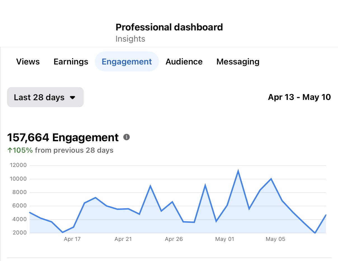This screenshot has width=338, height=261.
Task: Click the from previous 28 days text
Action: [74, 150]
